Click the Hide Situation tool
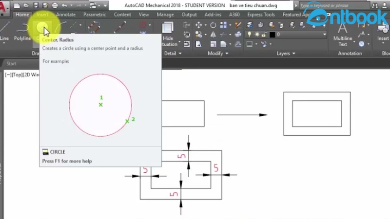 [x=169, y=34]
